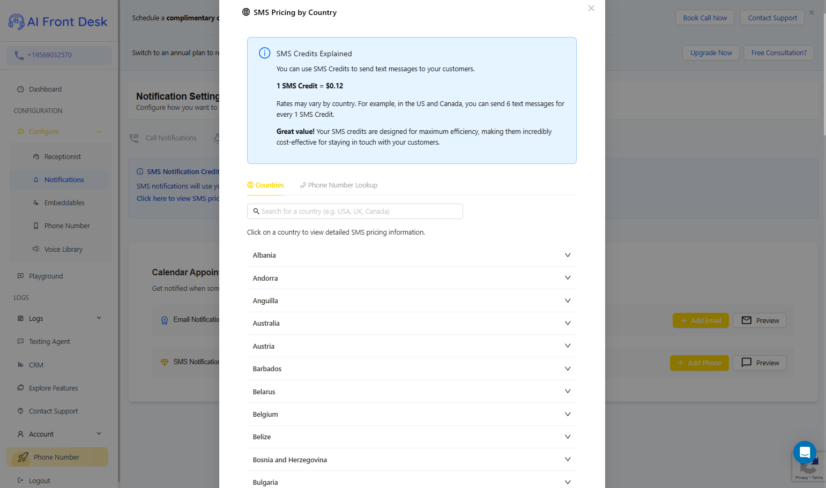Click the Add Phone button
Screen dimensions: 826x488
click(700, 363)
